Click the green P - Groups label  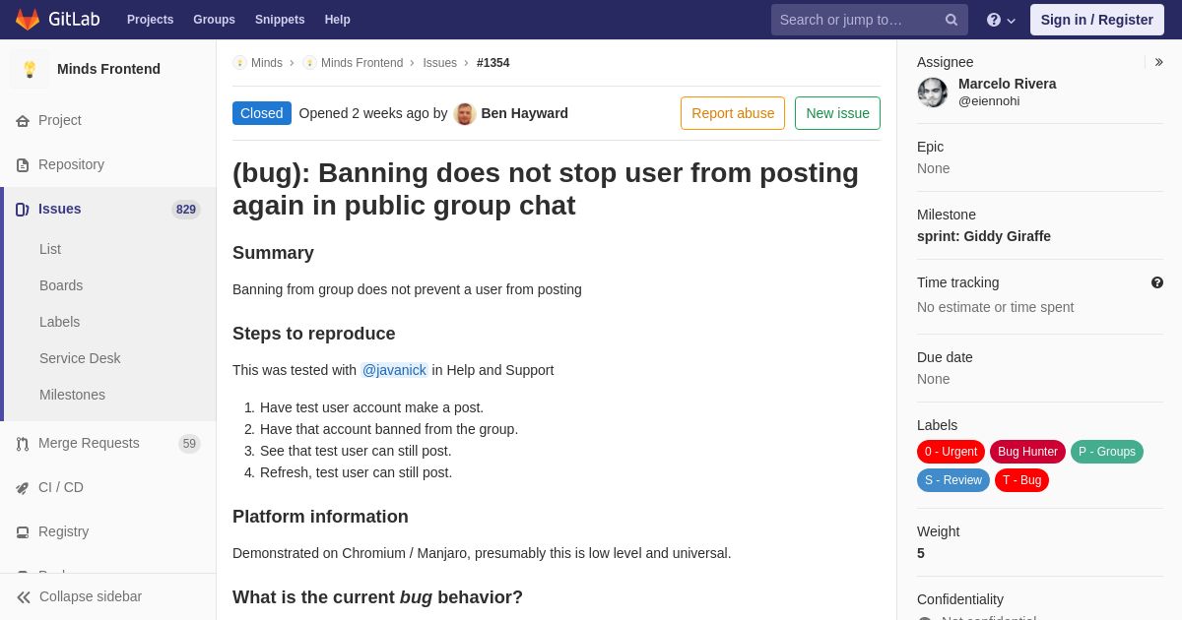click(x=1107, y=452)
